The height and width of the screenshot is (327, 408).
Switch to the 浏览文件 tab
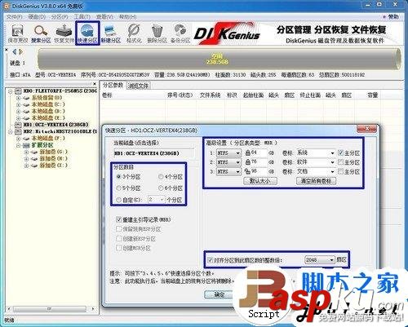[139, 86]
